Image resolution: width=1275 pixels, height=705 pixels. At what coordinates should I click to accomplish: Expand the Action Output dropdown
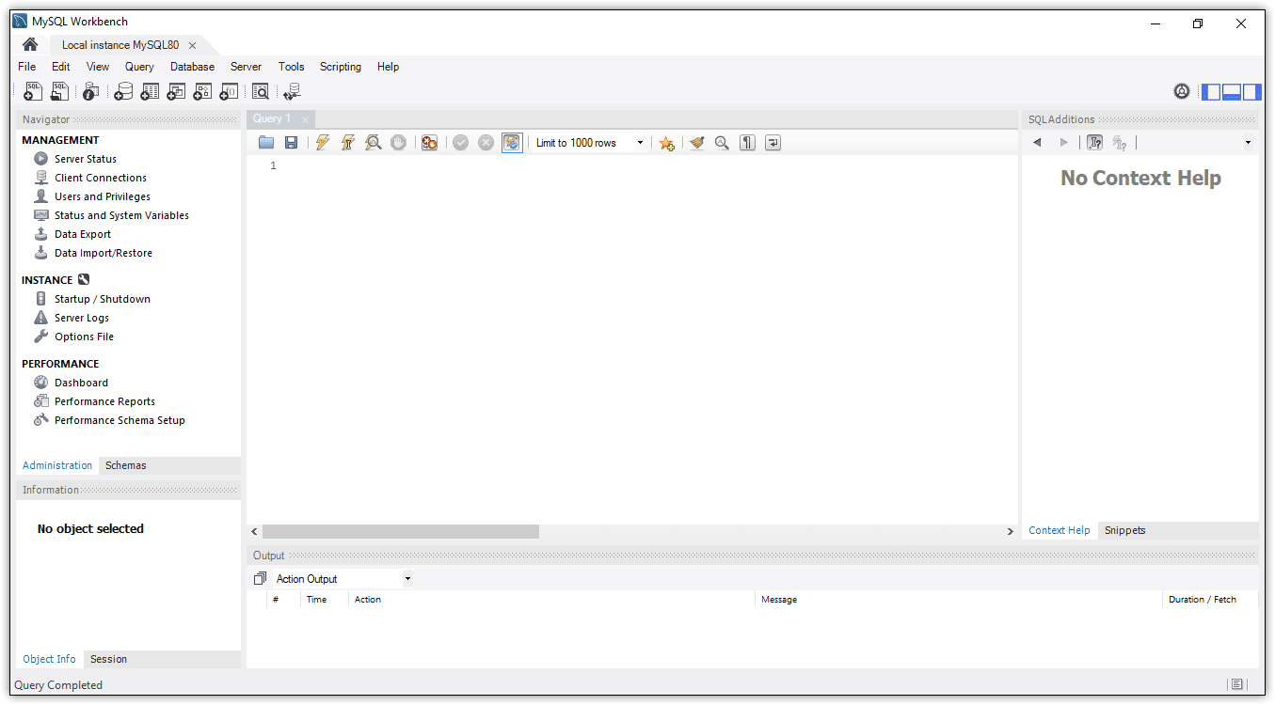[x=407, y=579]
